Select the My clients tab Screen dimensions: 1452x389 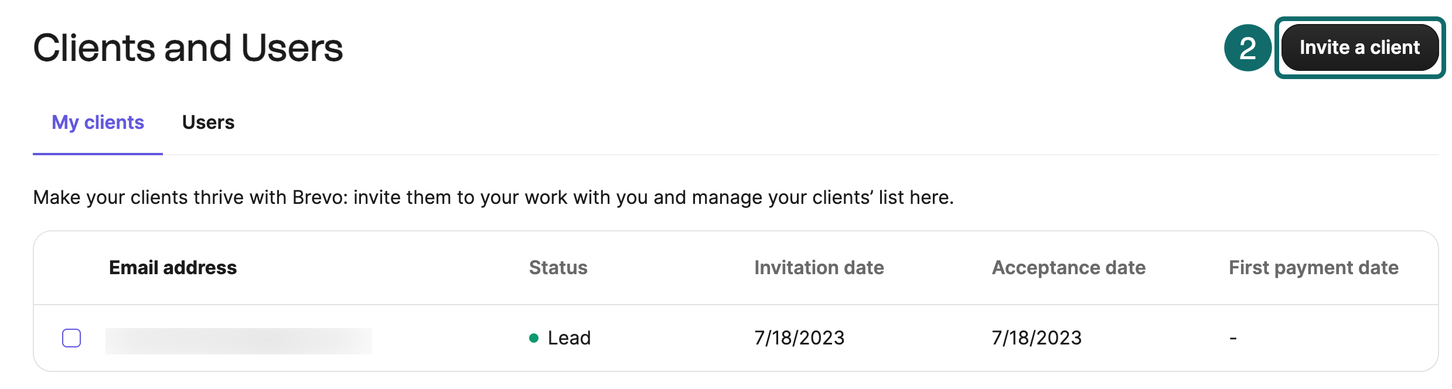pos(98,122)
